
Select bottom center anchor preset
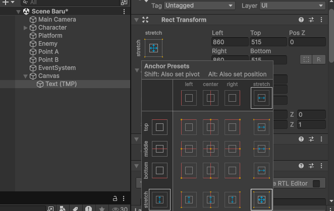210,171
